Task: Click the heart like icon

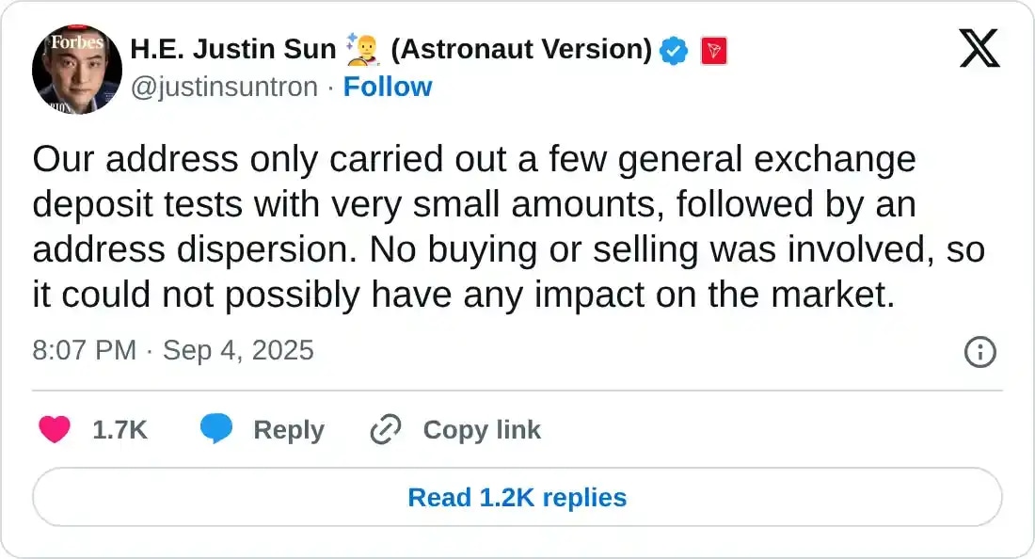Action: tap(55, 430)
